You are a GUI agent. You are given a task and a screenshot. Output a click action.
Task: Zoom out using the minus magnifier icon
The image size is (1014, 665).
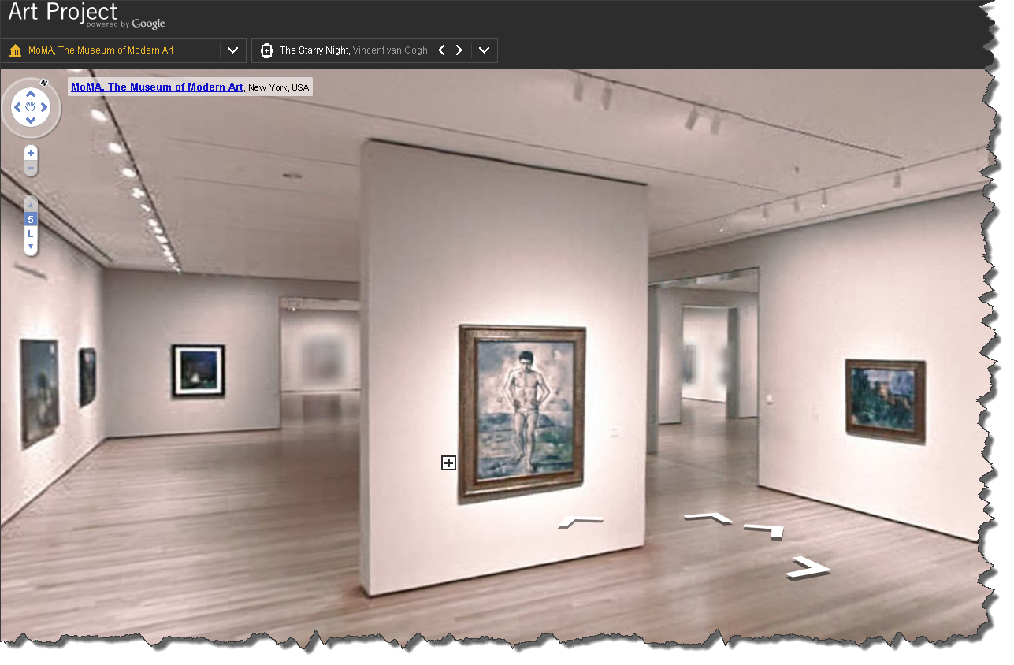pos(30,167)
